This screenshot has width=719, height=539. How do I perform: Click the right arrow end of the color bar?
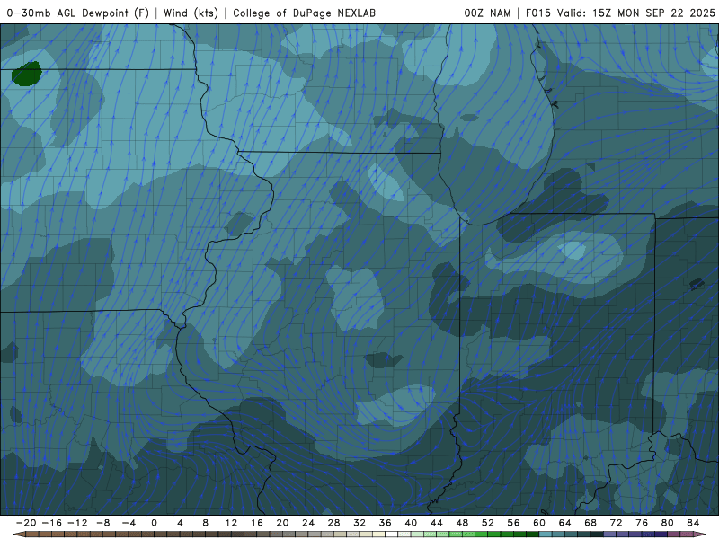[x=701, y=535]
